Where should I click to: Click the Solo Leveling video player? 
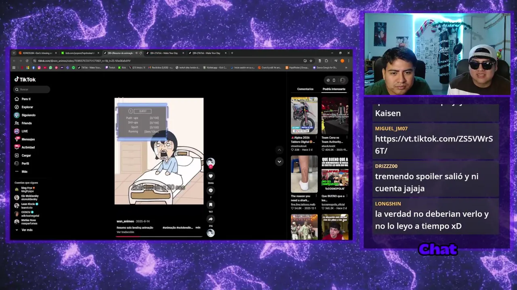pos(159,151)
